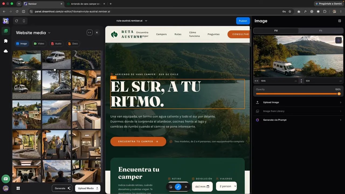Viewport: 345px width, 194px height.
Task: Filter media by Docs
Action: pyautogui.click(x=73, y=44)
